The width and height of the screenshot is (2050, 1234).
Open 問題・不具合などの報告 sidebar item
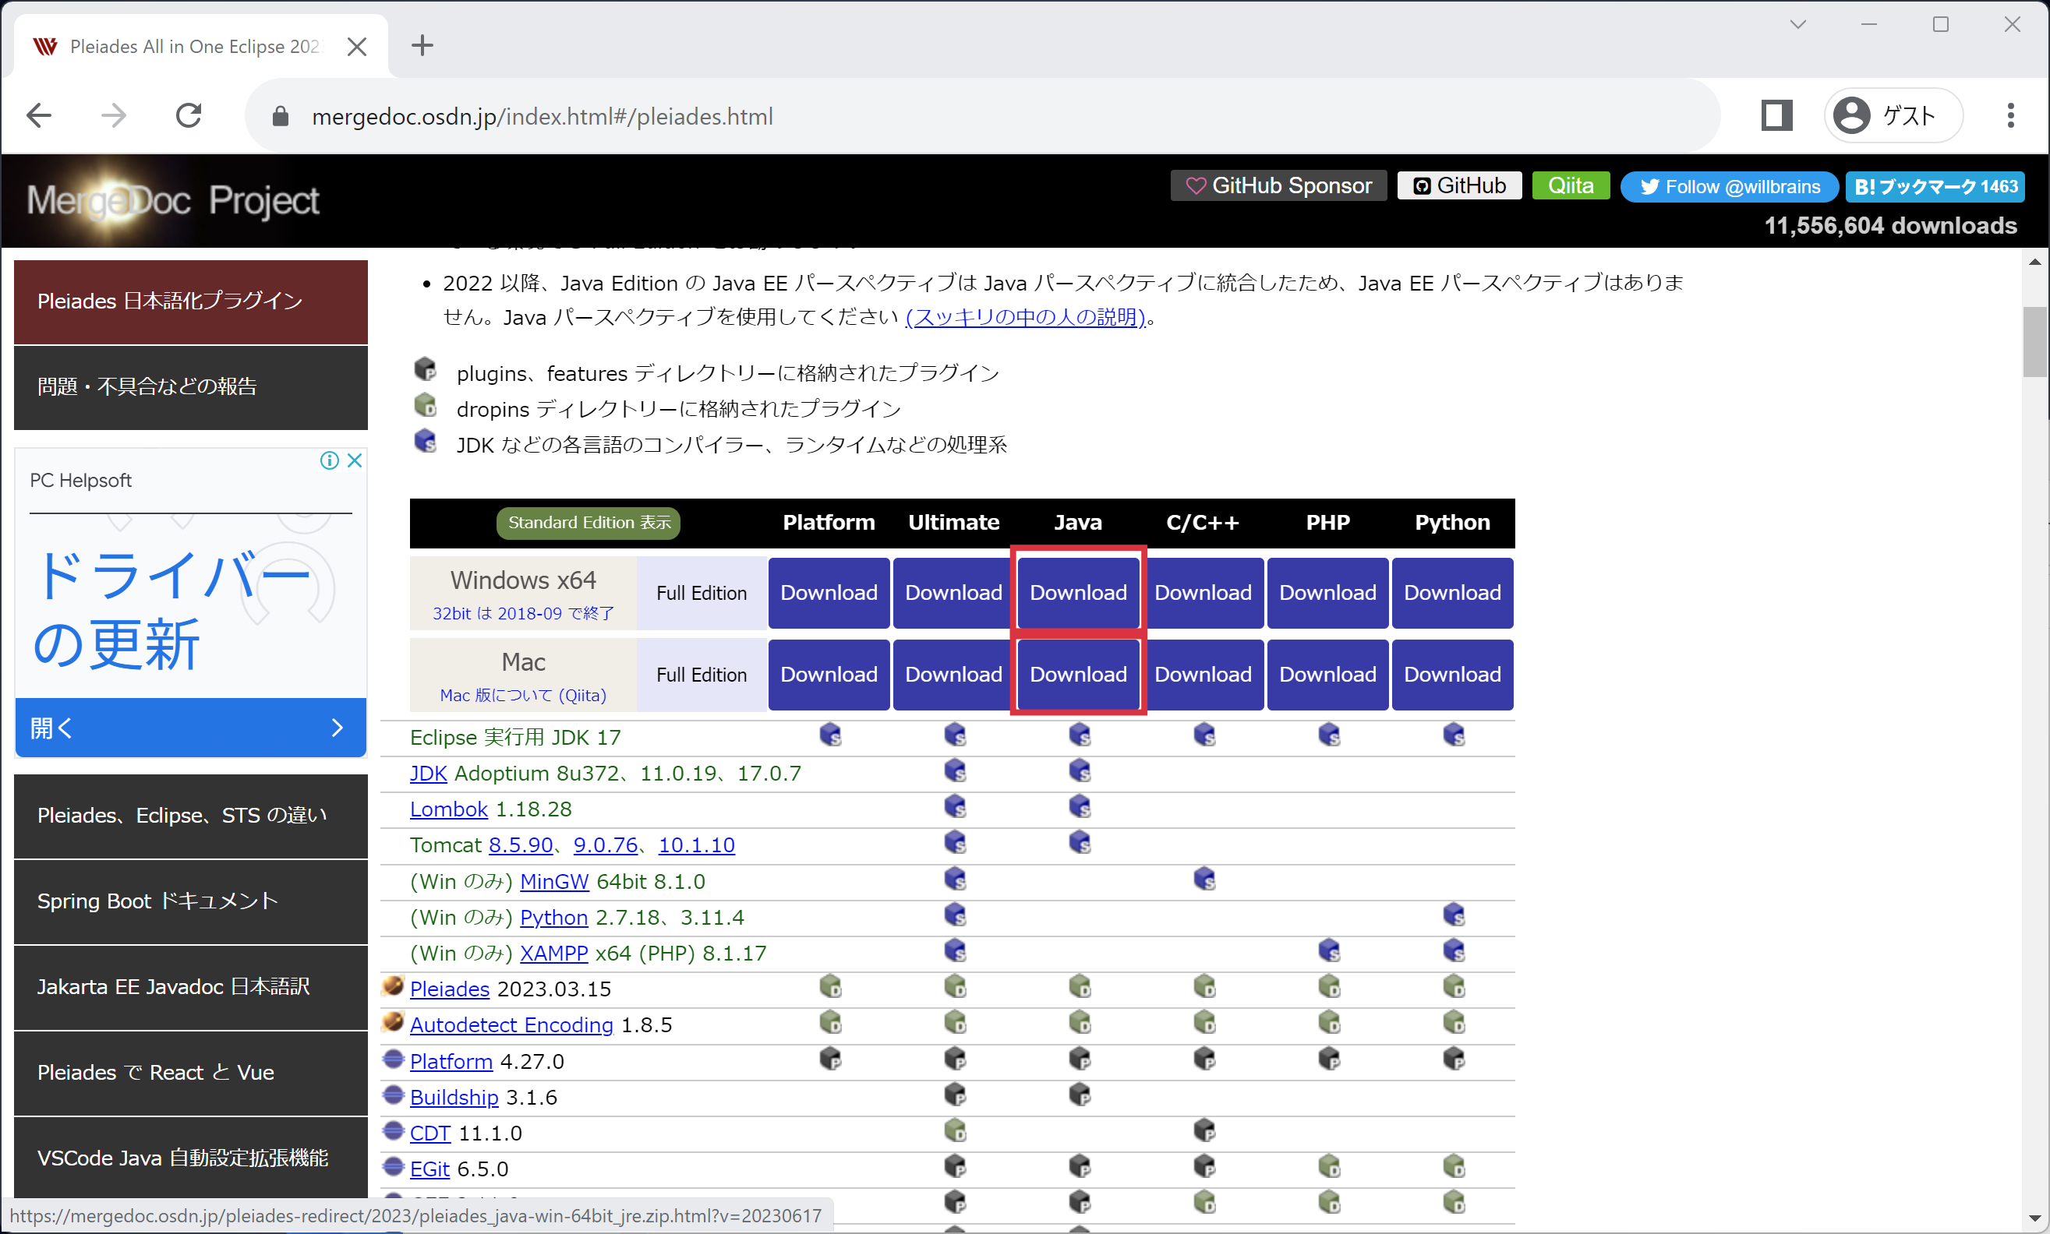[190, 386]
